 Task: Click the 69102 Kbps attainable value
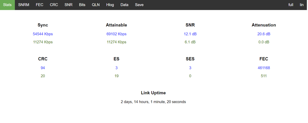[116, 34]
